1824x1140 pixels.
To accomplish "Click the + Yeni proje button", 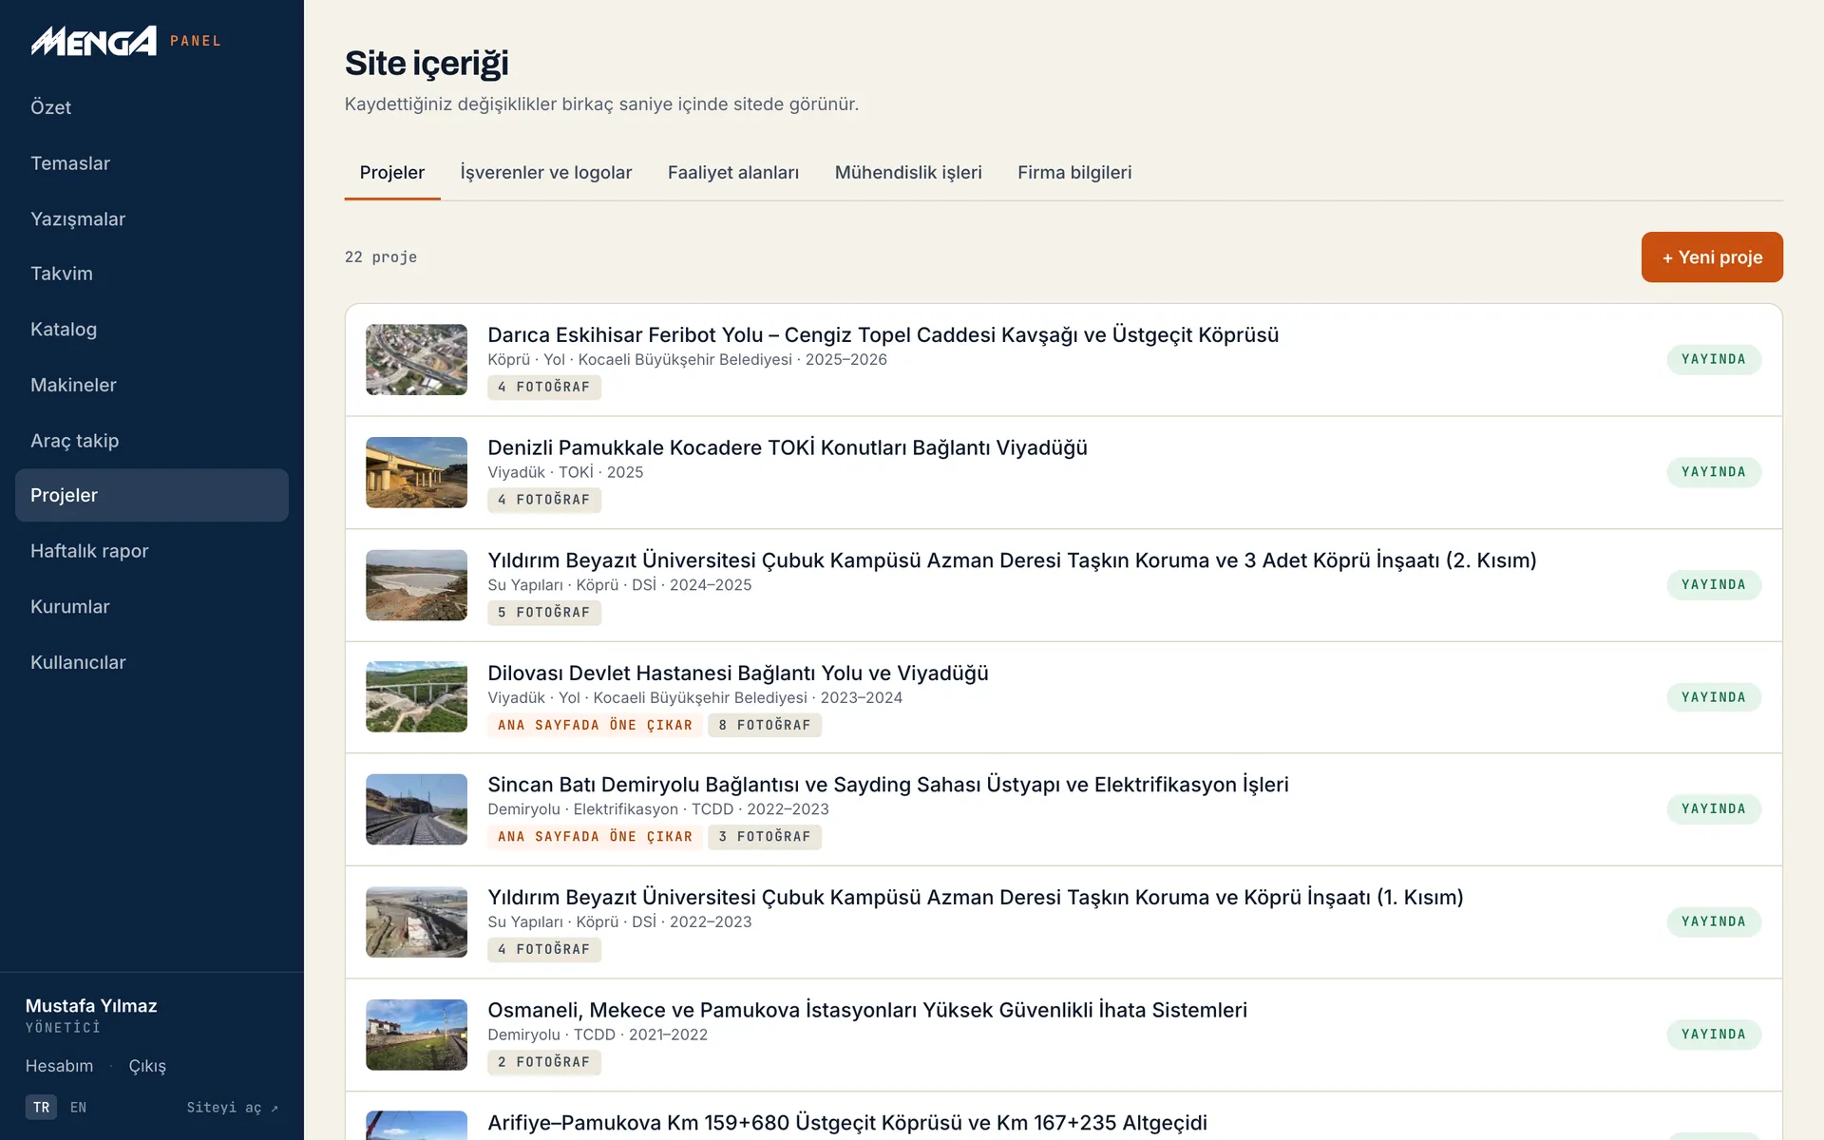I will pos(1712,257).
